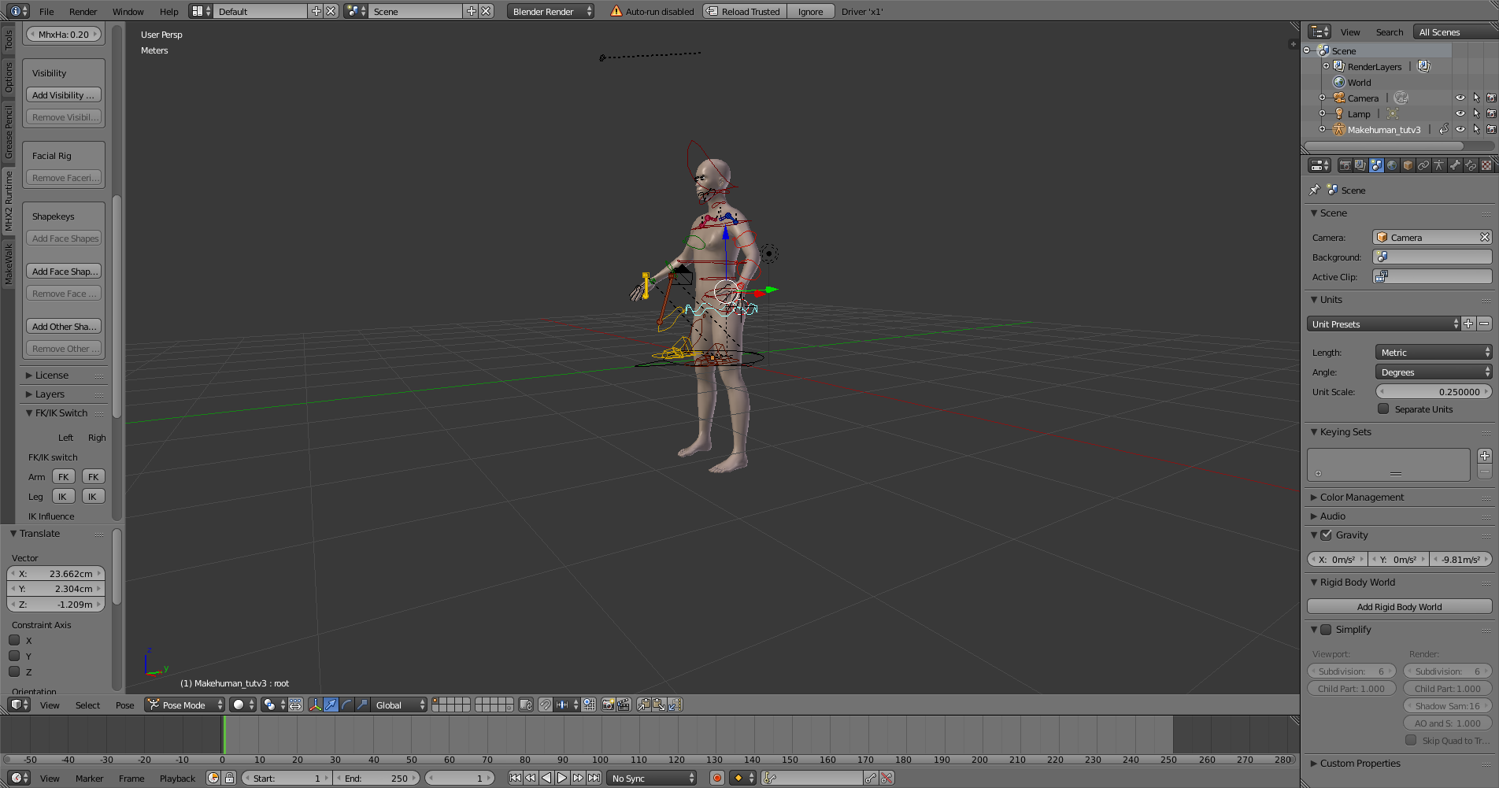This screenshot has height=788, width=1499.
Task: Toggle renderability camera icon for Lamp row
Action: (1491, 113)
